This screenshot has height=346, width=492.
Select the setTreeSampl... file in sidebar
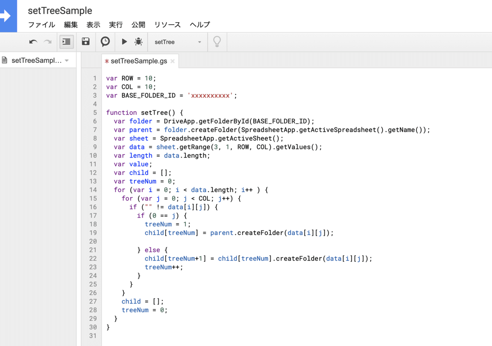click(x=36, y=60)
